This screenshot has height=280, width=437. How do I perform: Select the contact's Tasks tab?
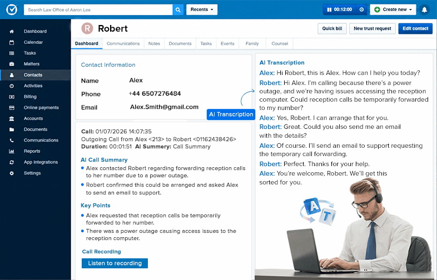206,43
